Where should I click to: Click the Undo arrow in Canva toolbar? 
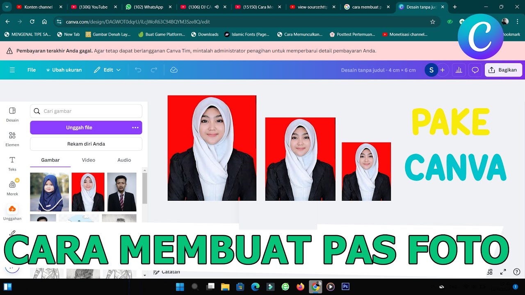(138, 70)
